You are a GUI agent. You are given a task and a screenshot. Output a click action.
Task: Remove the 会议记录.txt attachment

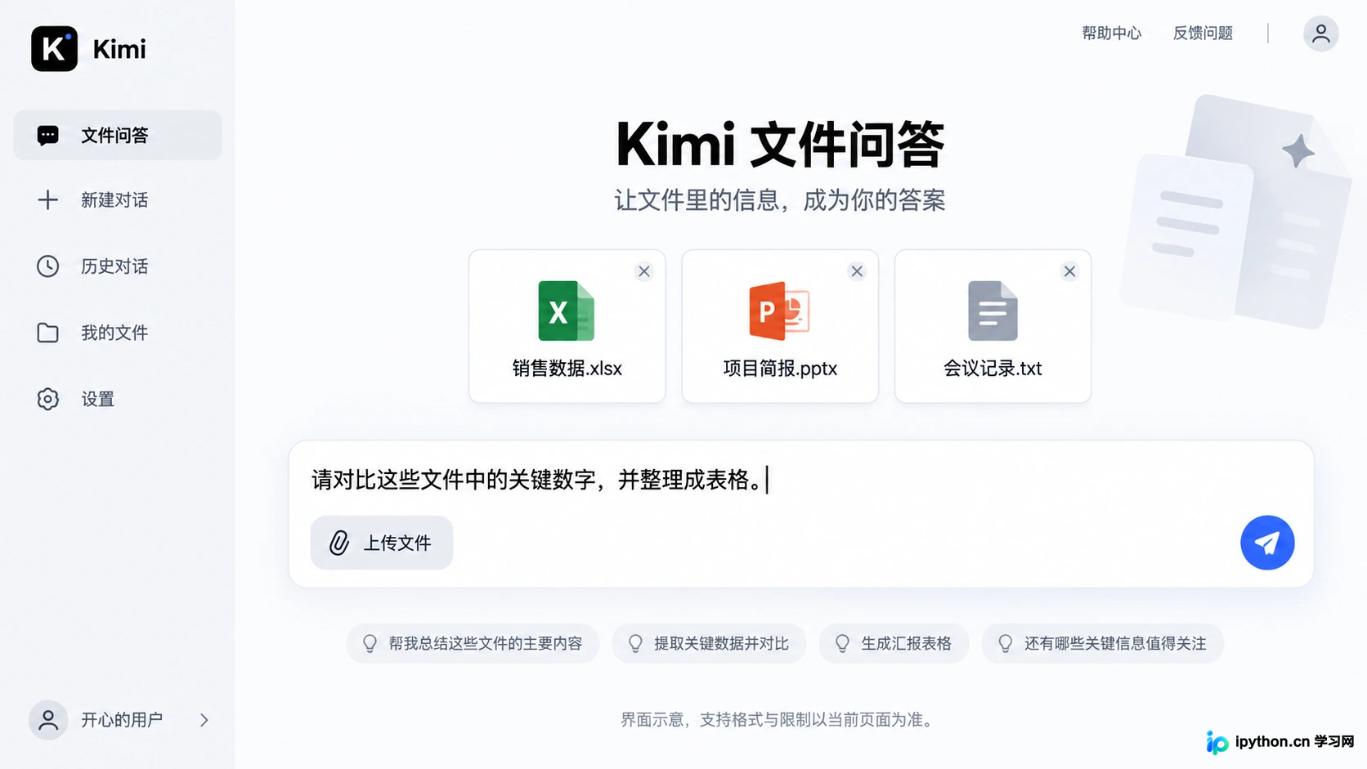(1069, 271)
